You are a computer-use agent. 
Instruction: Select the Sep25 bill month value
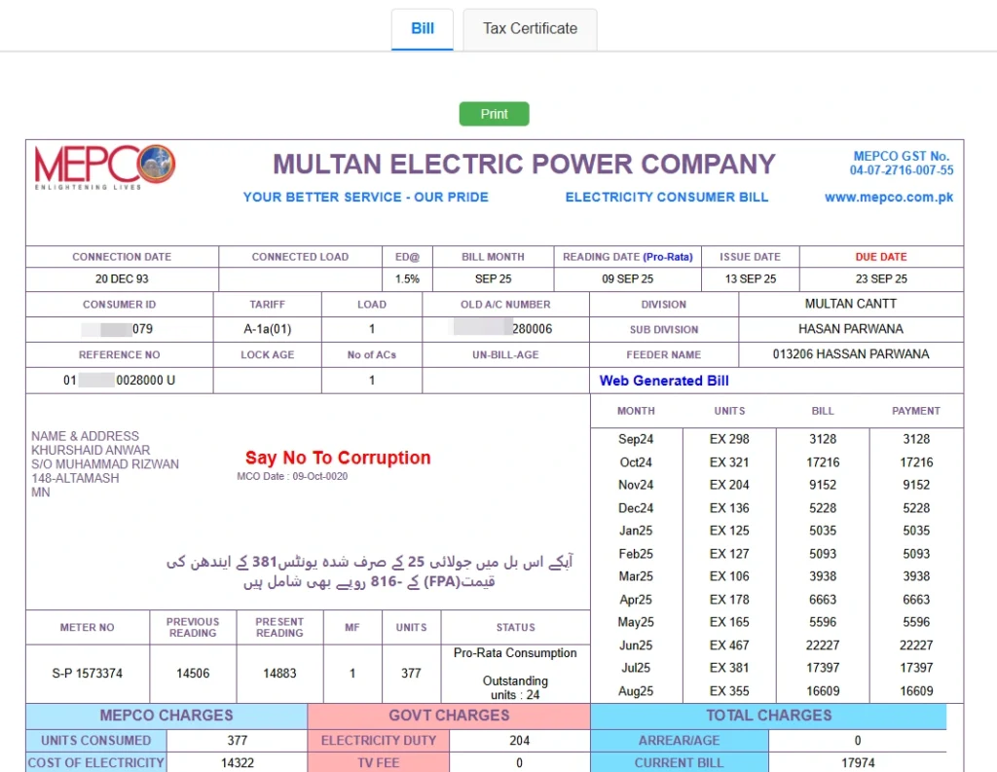coord(493,278)
